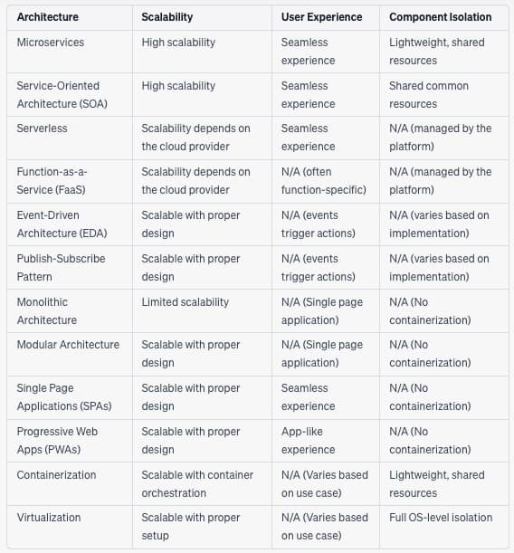Click the Architecture column header

click(48, 17)
